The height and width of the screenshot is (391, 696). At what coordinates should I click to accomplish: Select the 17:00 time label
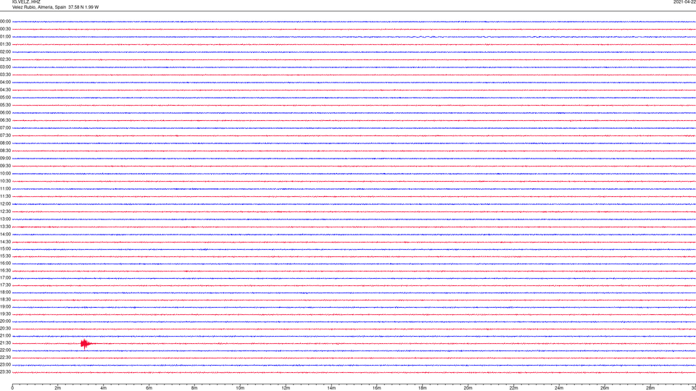(5, 278)
